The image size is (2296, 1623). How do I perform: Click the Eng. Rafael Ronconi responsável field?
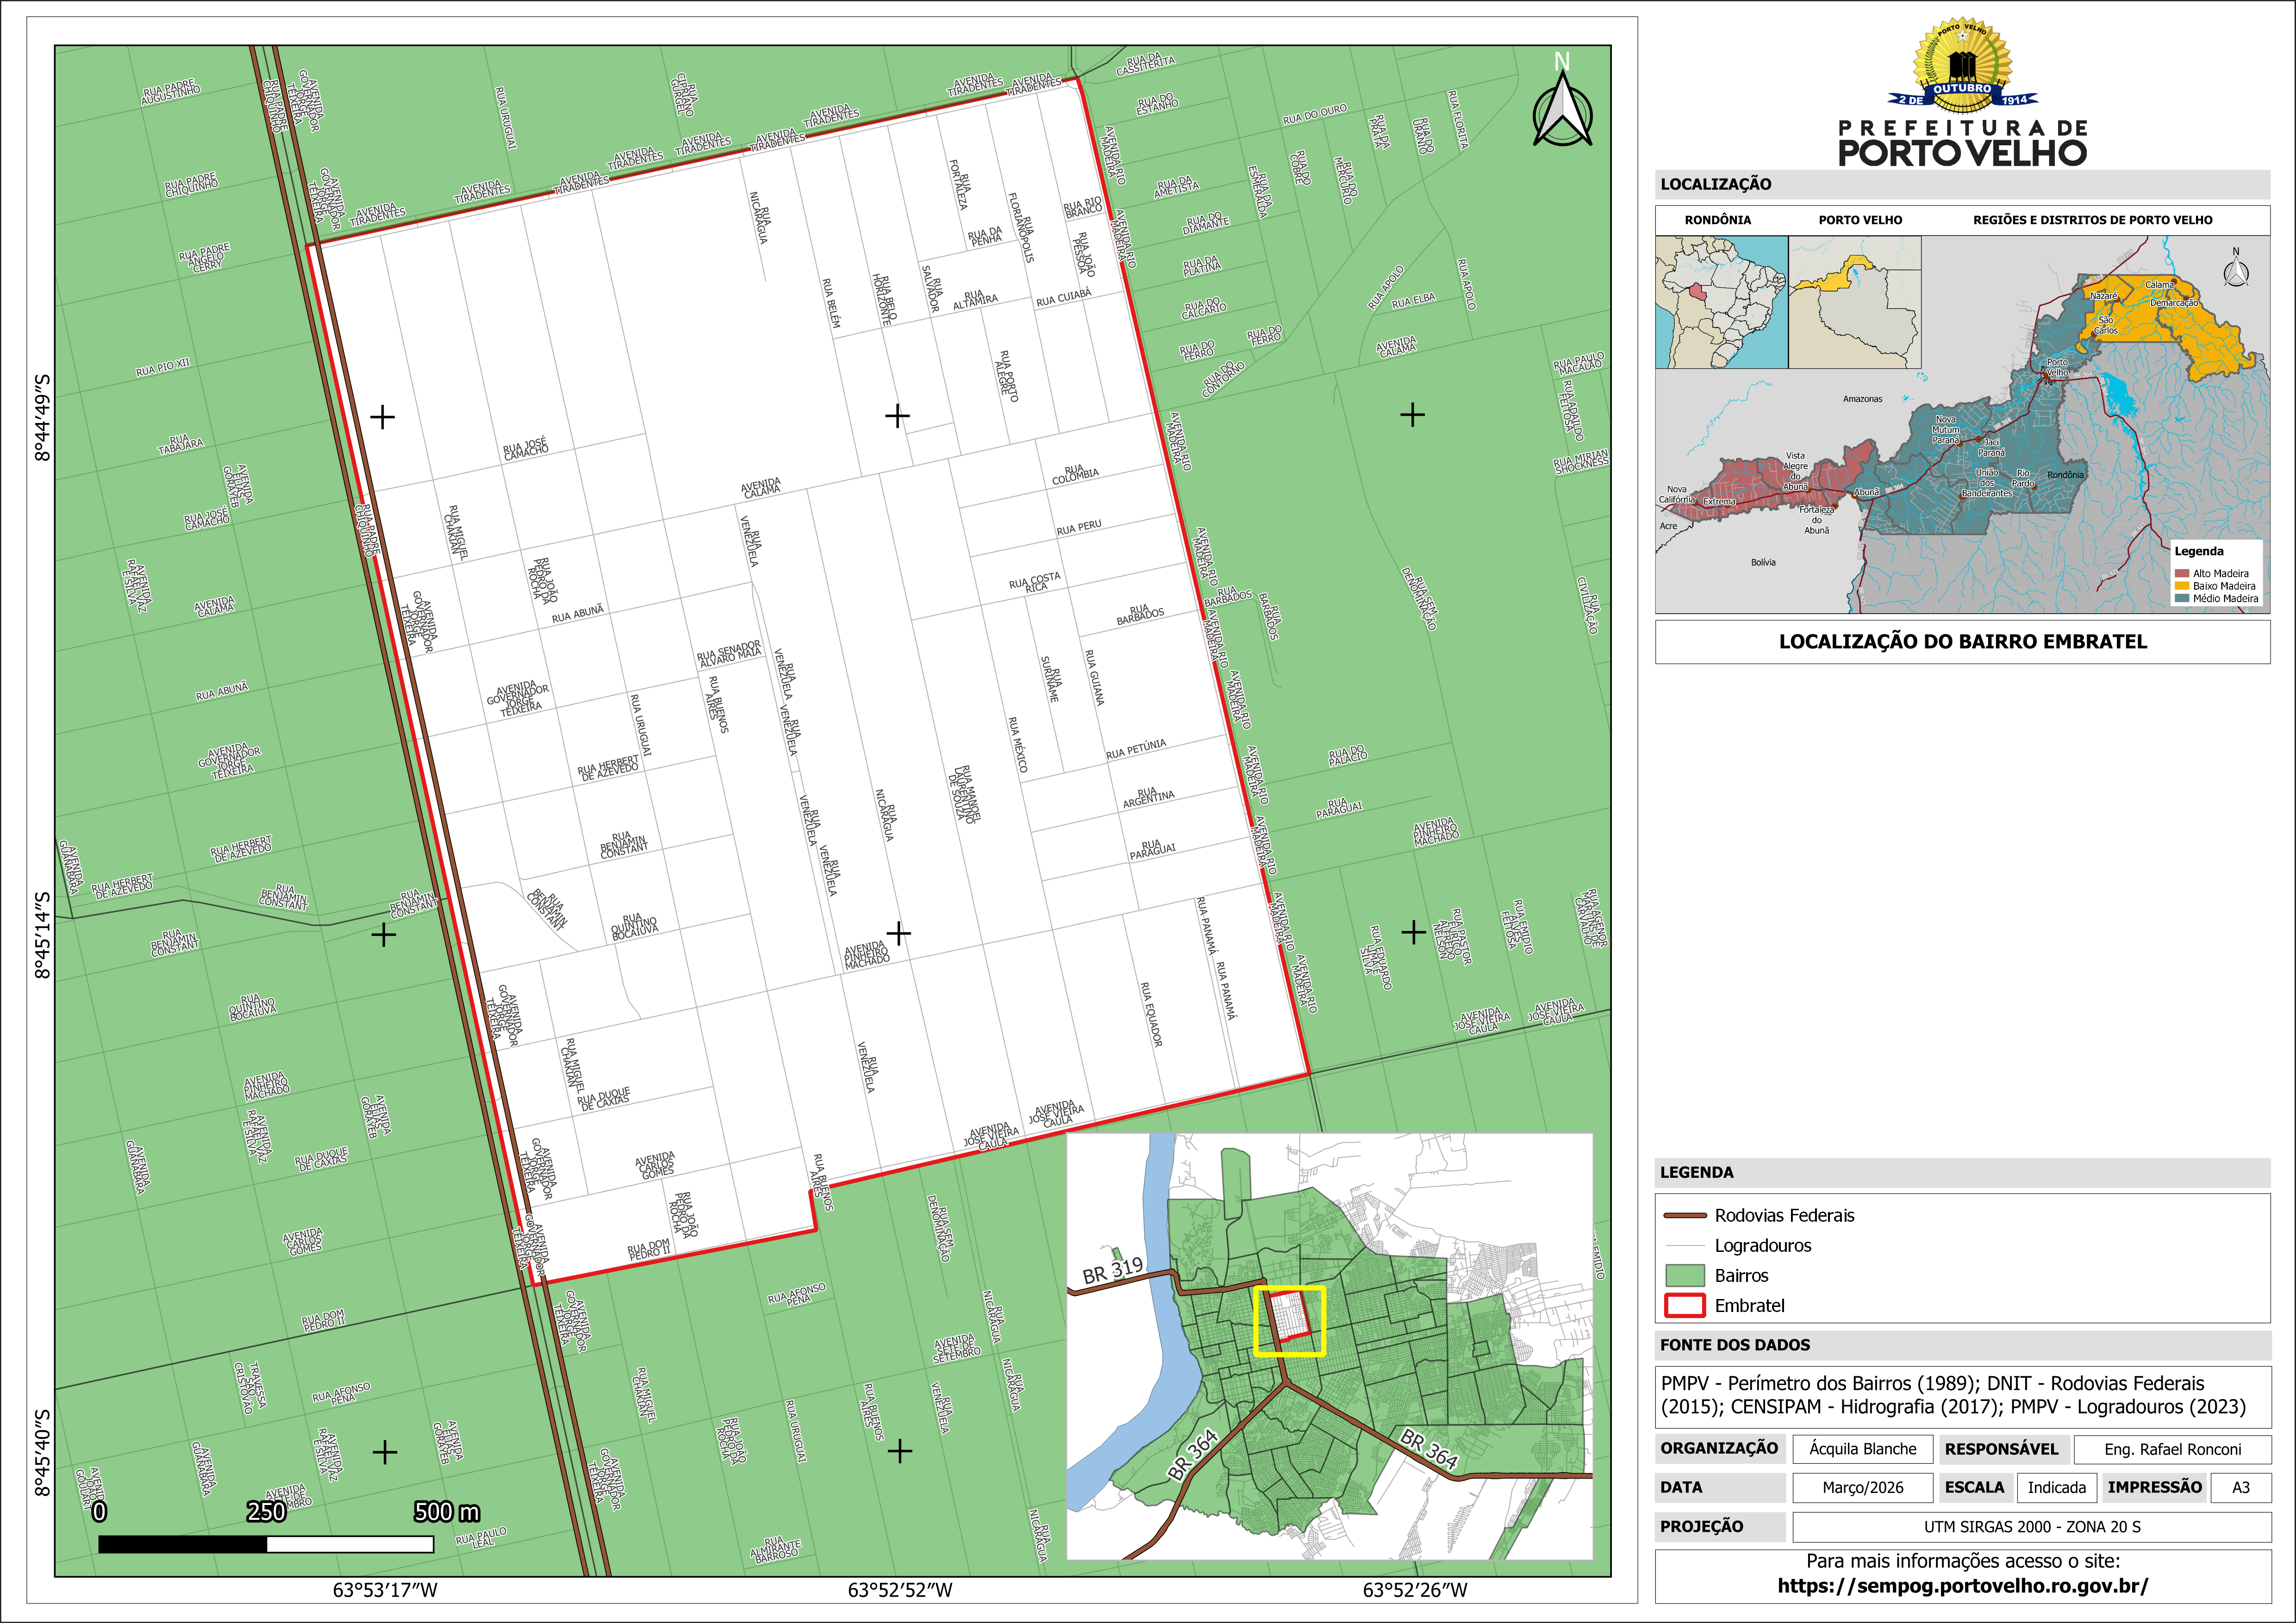point(2172,1449)
